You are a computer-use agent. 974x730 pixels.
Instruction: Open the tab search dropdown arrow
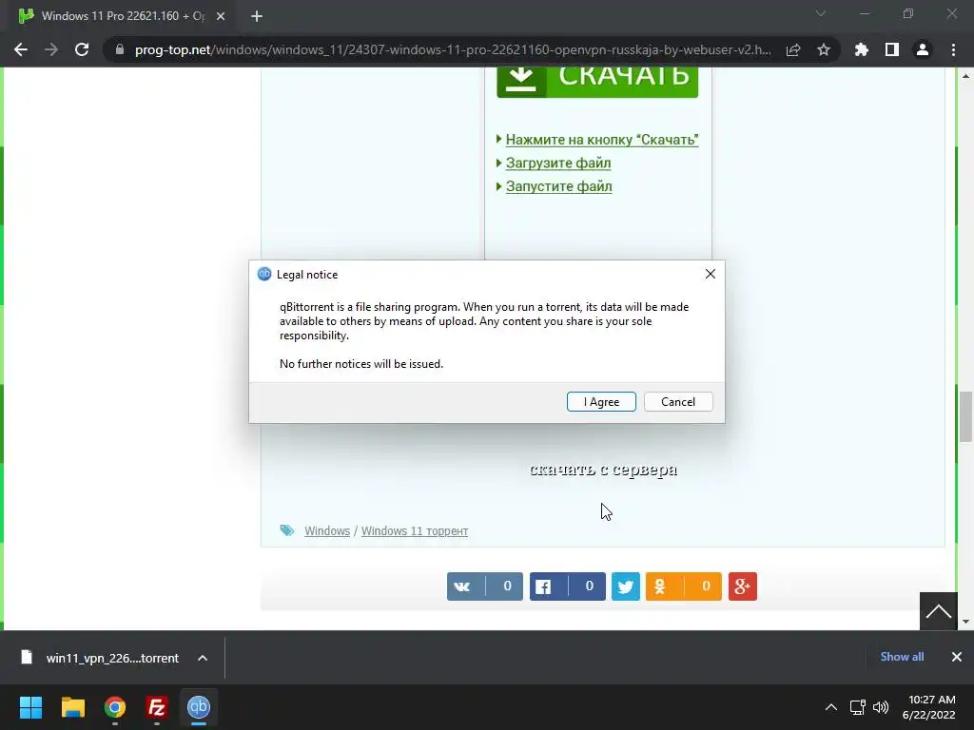(821, 13)
